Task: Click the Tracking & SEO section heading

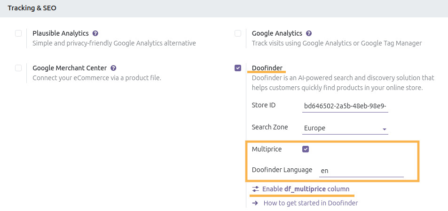Action: (x=32, y=8)
